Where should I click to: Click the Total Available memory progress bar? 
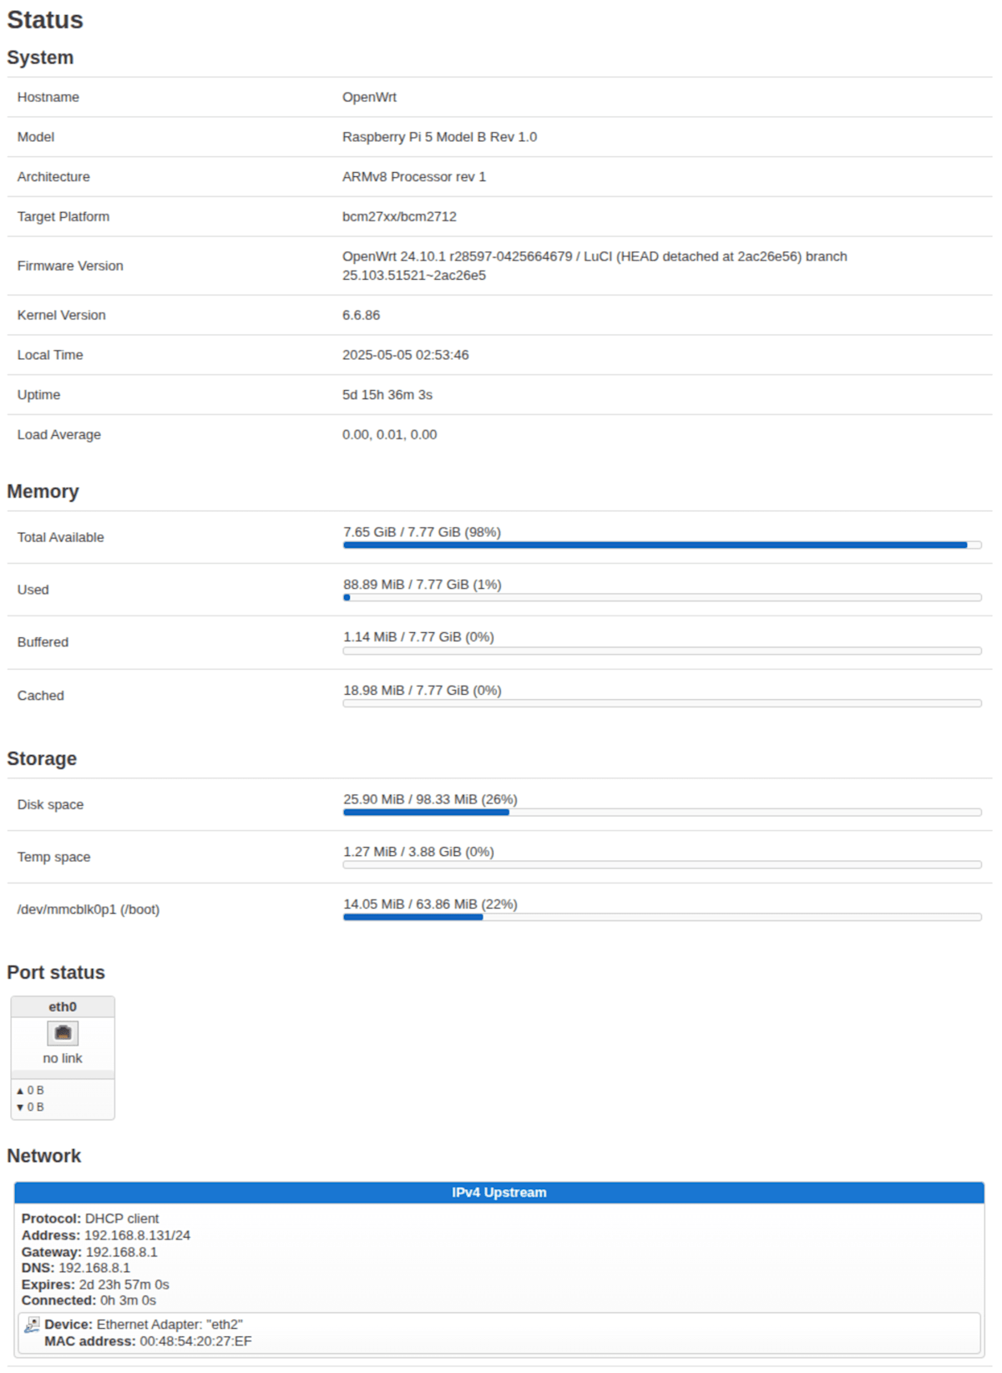662,545
